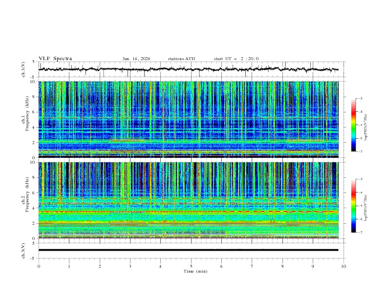Click the 10 minute tick on time axis
Screen dimensions: 387x299
coord(344,266)
